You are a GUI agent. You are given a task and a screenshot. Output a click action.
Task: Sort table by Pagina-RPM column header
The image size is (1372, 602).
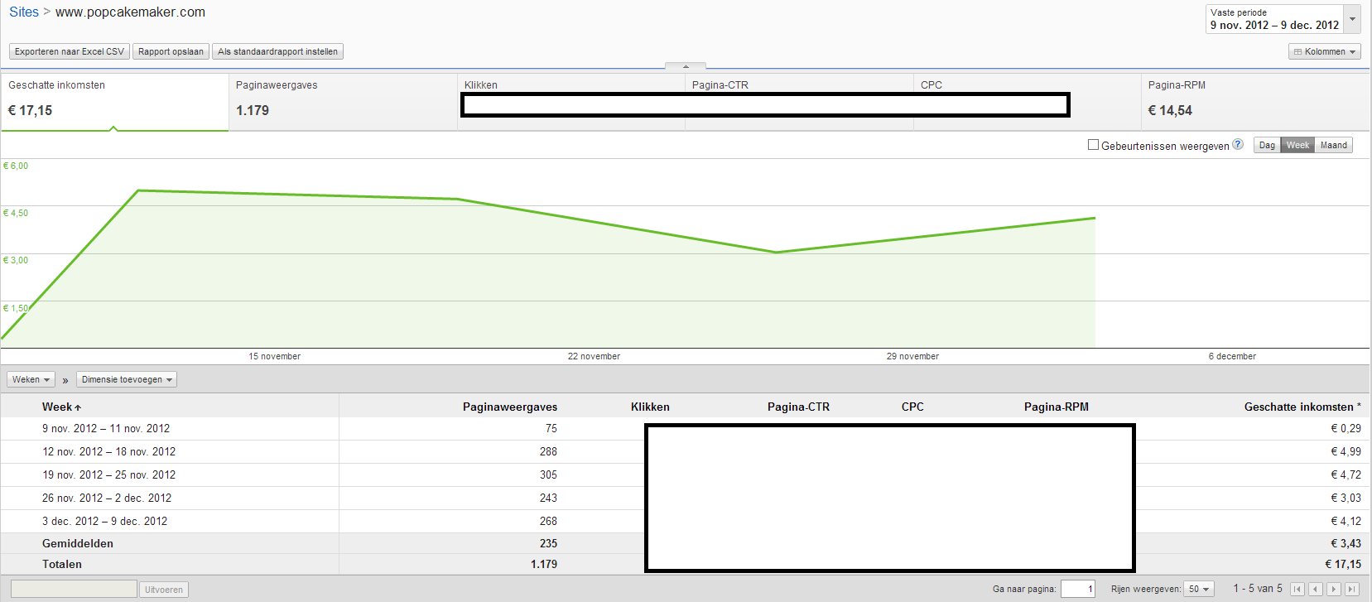point(1057,407)
